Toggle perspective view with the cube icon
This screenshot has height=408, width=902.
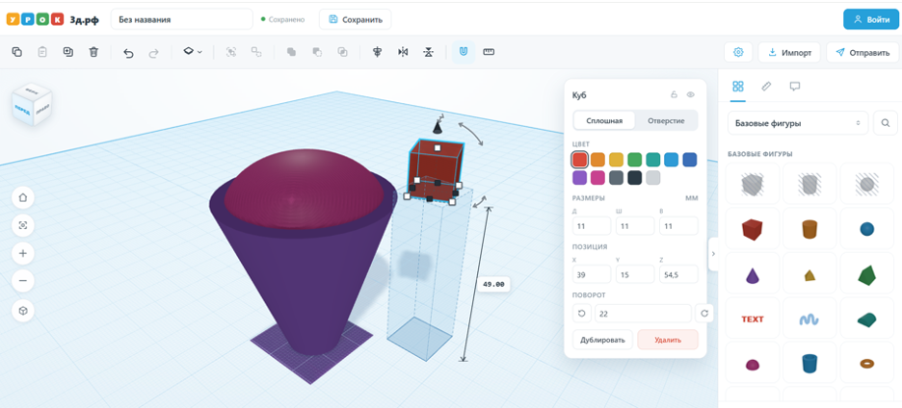[23, 311]
